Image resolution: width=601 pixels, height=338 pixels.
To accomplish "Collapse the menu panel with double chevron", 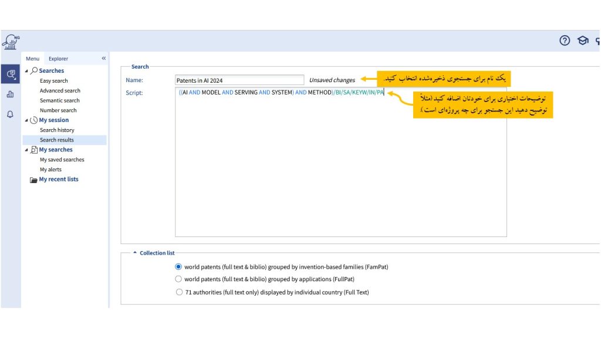I will tap(103, 58).
